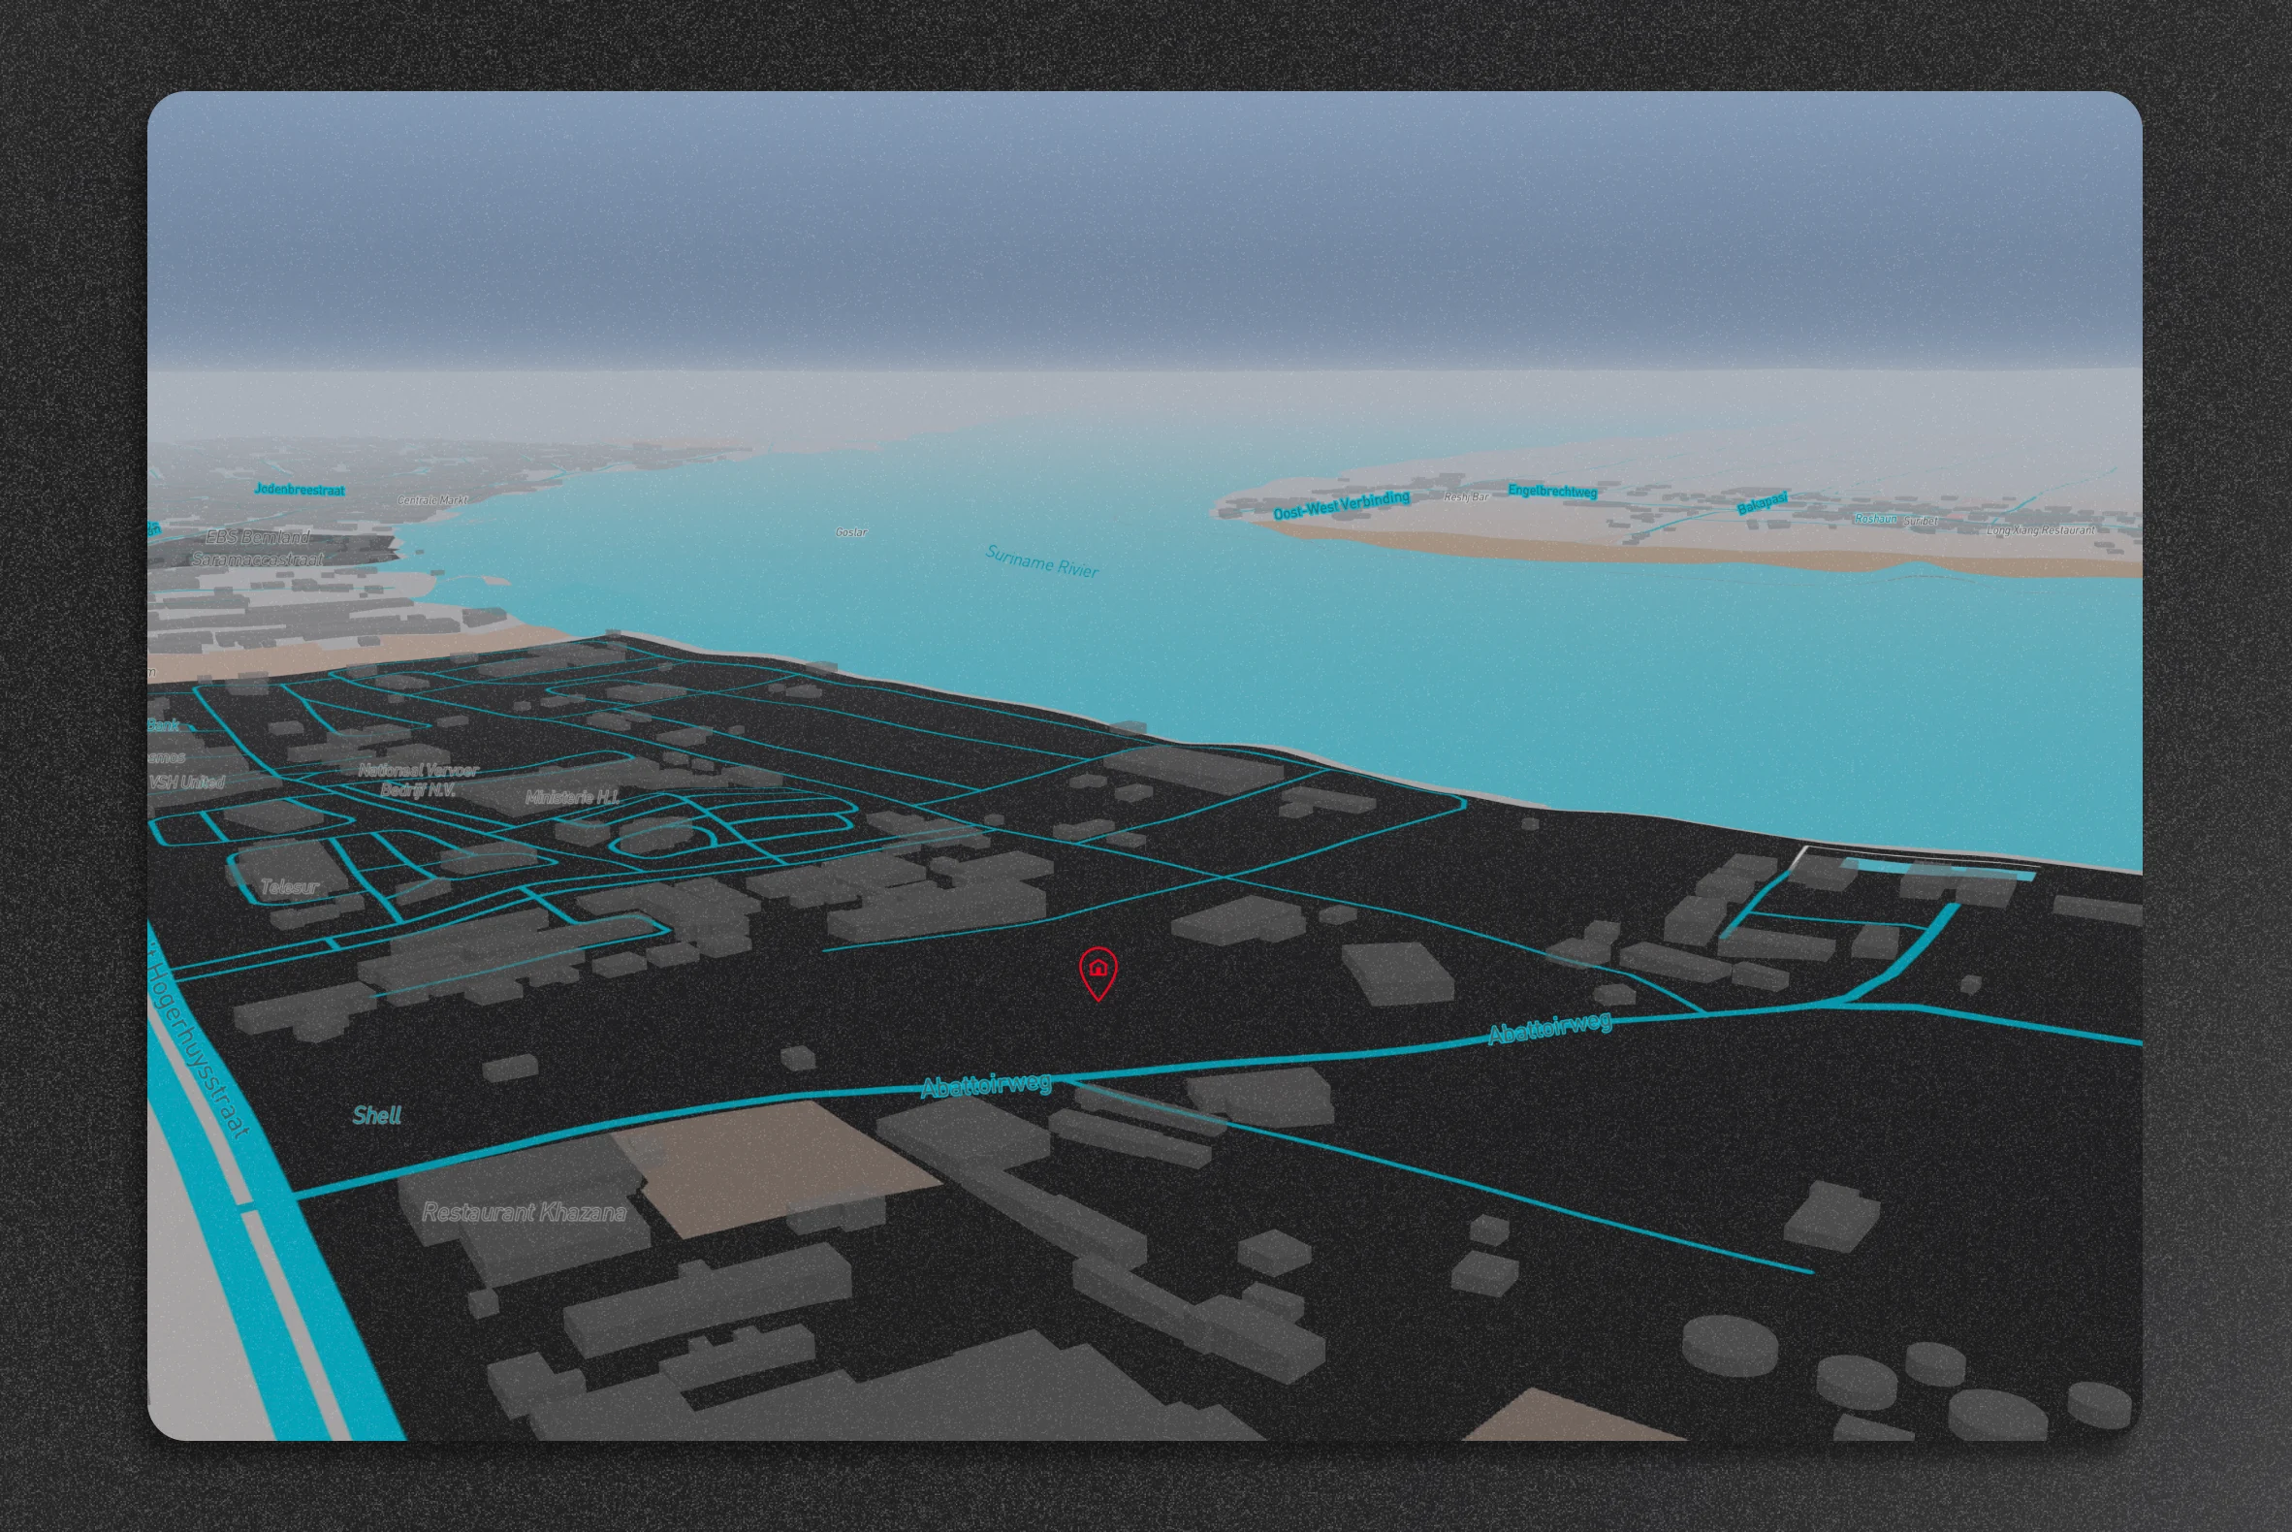This screenshot has height=1532, width=2292.
Task: Click the "Jodenbreestraat" street label
Action: pyautogui.click(x=299, y=490)
